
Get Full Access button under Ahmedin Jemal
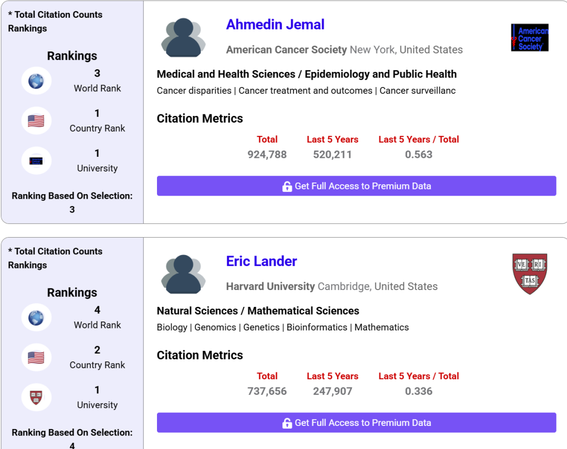click(x=356, y=186)
